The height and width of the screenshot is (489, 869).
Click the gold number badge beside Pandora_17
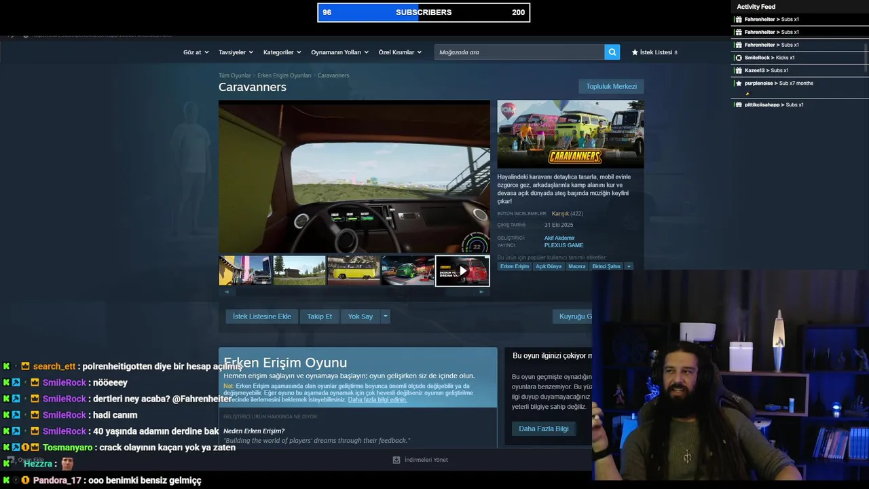click(25, 480)
